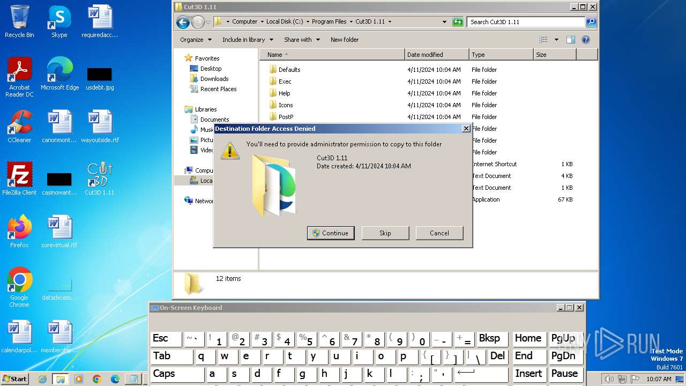The image size is (686, 386).
Task: Sort by Name column header
Action: (332, 55)
